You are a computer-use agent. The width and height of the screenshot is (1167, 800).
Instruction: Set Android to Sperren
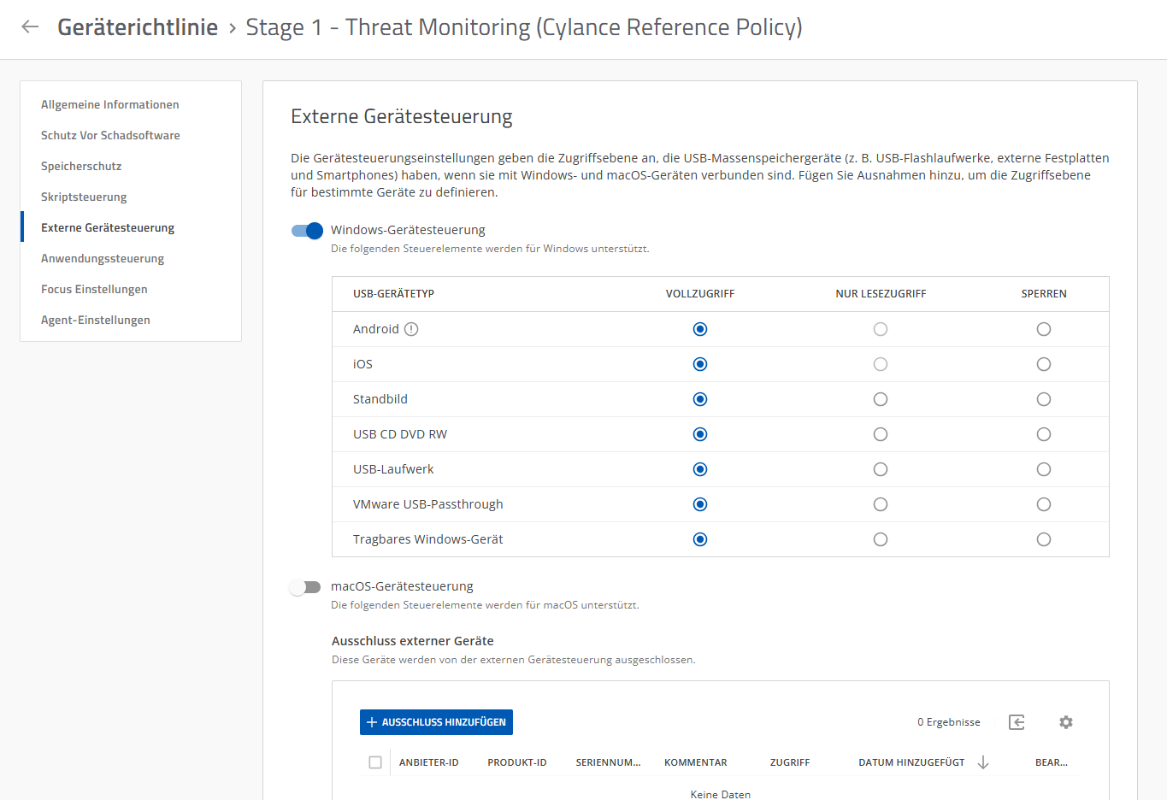click(1043, 329)
